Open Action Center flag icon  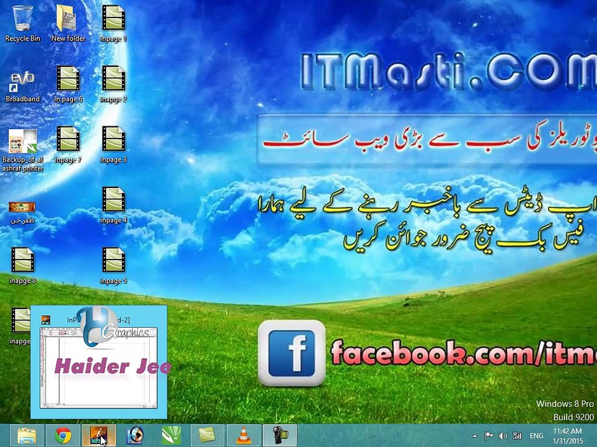[489, 436]
